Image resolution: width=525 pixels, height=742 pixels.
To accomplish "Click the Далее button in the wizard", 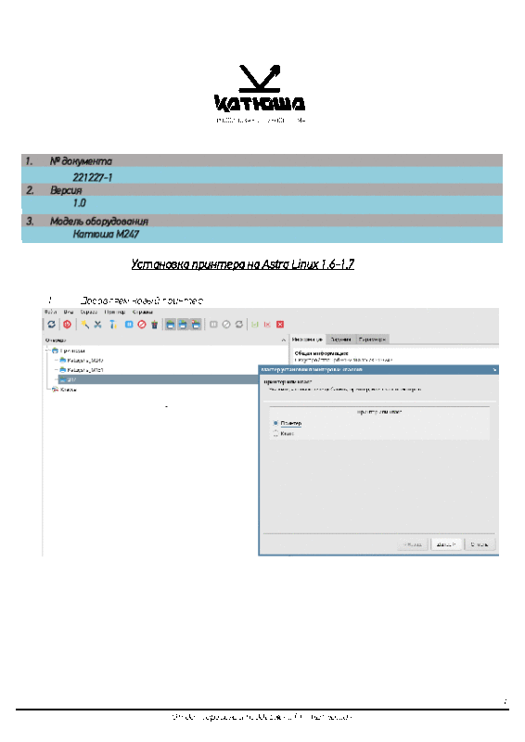I will 446,544.
